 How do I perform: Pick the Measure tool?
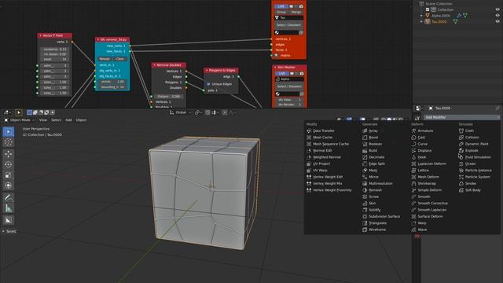[x=9, y=208]
